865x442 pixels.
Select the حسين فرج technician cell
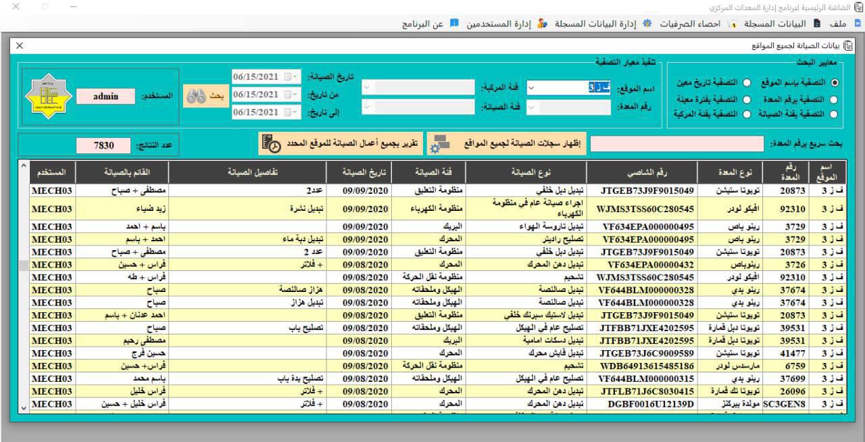click(122, 353)
